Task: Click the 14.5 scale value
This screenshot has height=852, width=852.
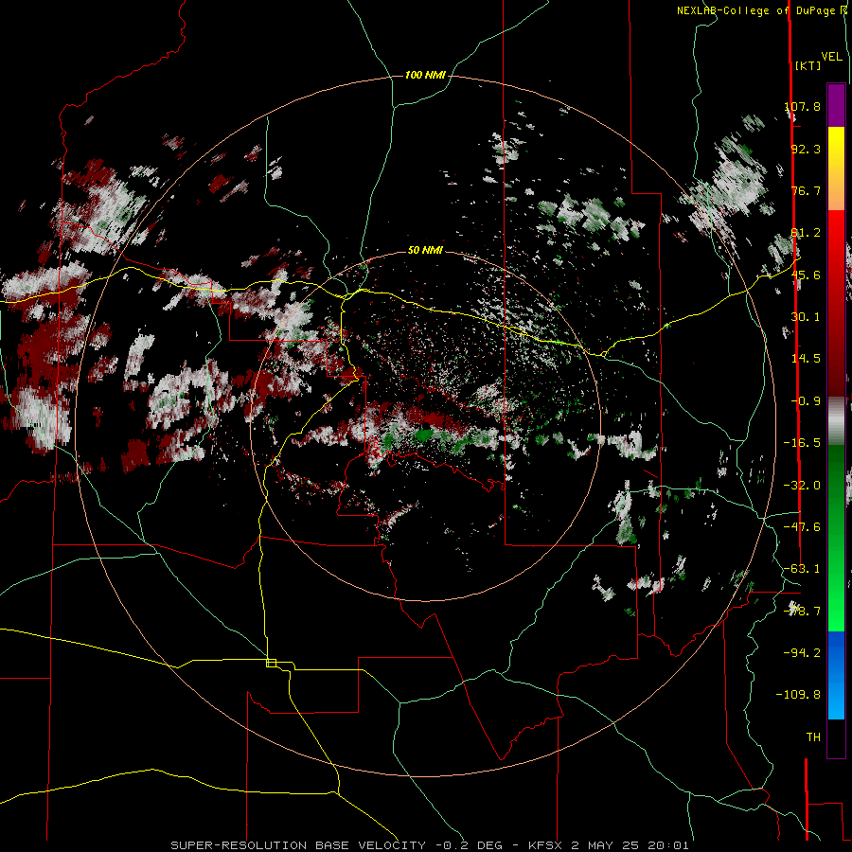Action: tap(806, 359)
